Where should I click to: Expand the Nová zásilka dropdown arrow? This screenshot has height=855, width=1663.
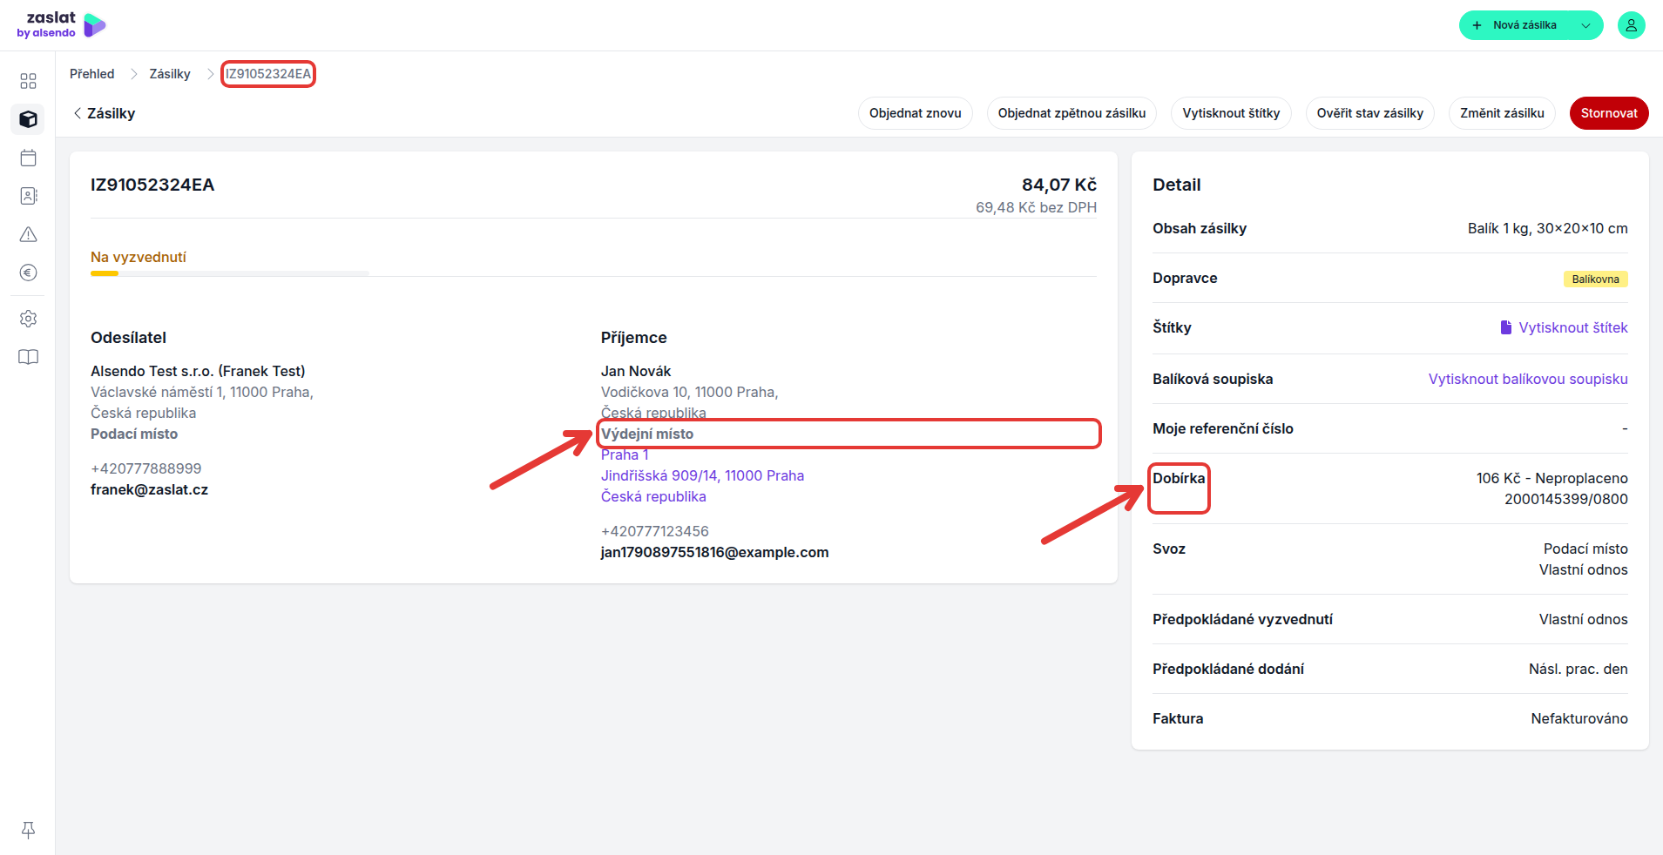tap(1585, 25)
